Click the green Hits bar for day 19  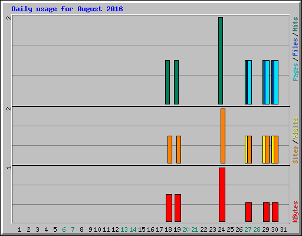click(176, 82)
